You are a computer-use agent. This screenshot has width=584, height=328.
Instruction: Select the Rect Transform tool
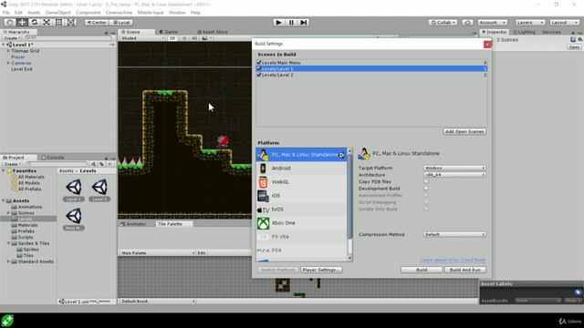click(58, 22)
